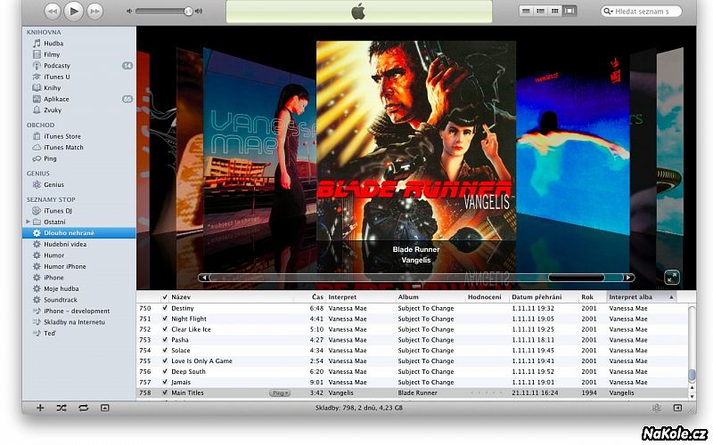The height and width of the screenshot is (445, 713).
Task: Click the next track forward button
Action: pyautogui.click(x=94, y=11)
